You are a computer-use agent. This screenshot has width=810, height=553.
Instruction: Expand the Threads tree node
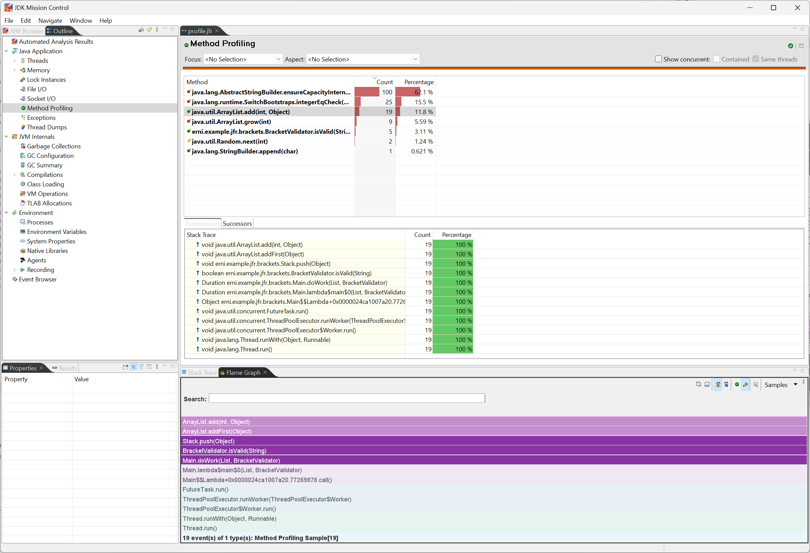tap(15, 61)
